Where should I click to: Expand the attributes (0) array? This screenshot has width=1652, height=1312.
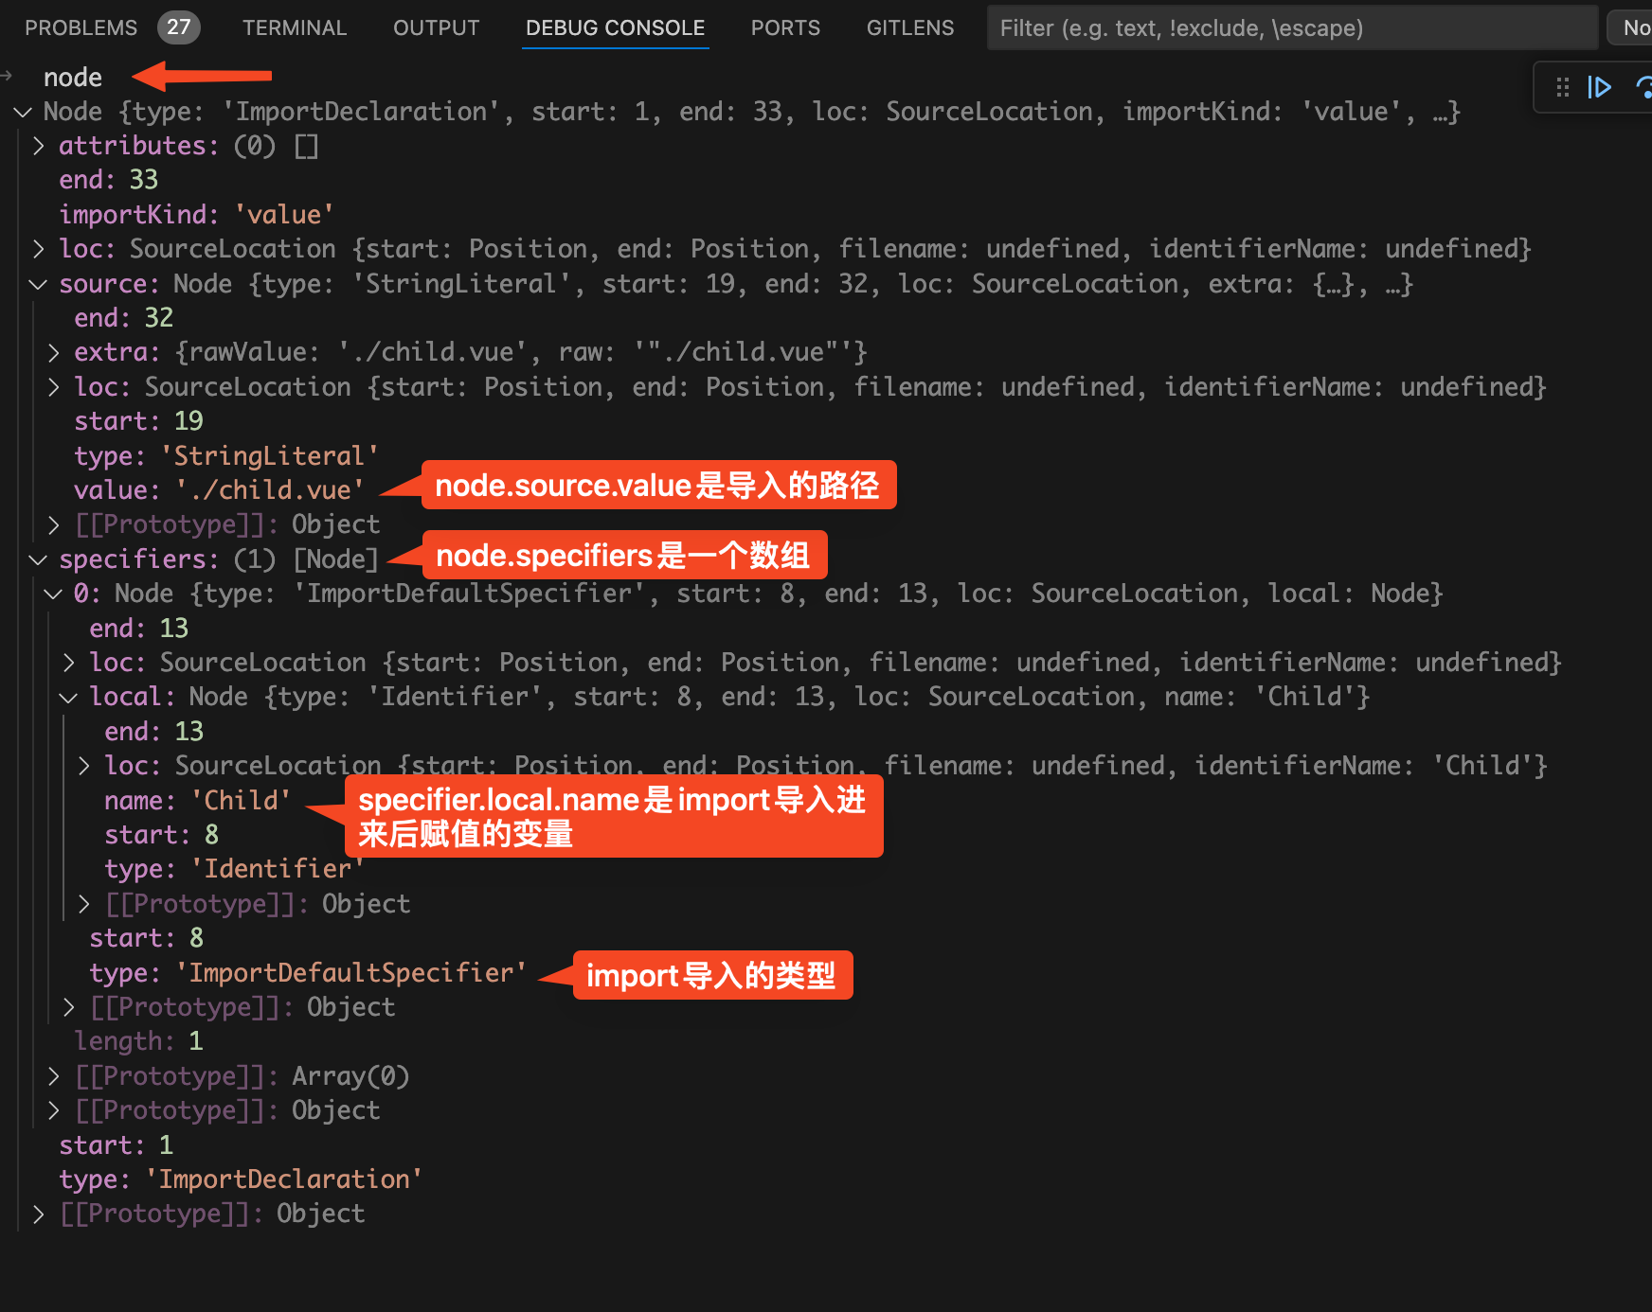click(x=38, y=146)
